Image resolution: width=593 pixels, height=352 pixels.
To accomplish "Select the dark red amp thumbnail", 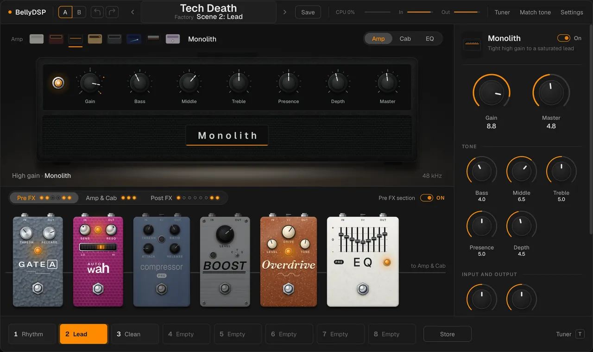I will click(x=56, y=39).
